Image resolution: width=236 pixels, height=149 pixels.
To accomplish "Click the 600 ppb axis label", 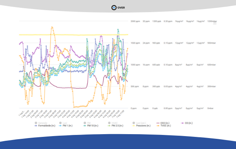I will pos(156,65).
